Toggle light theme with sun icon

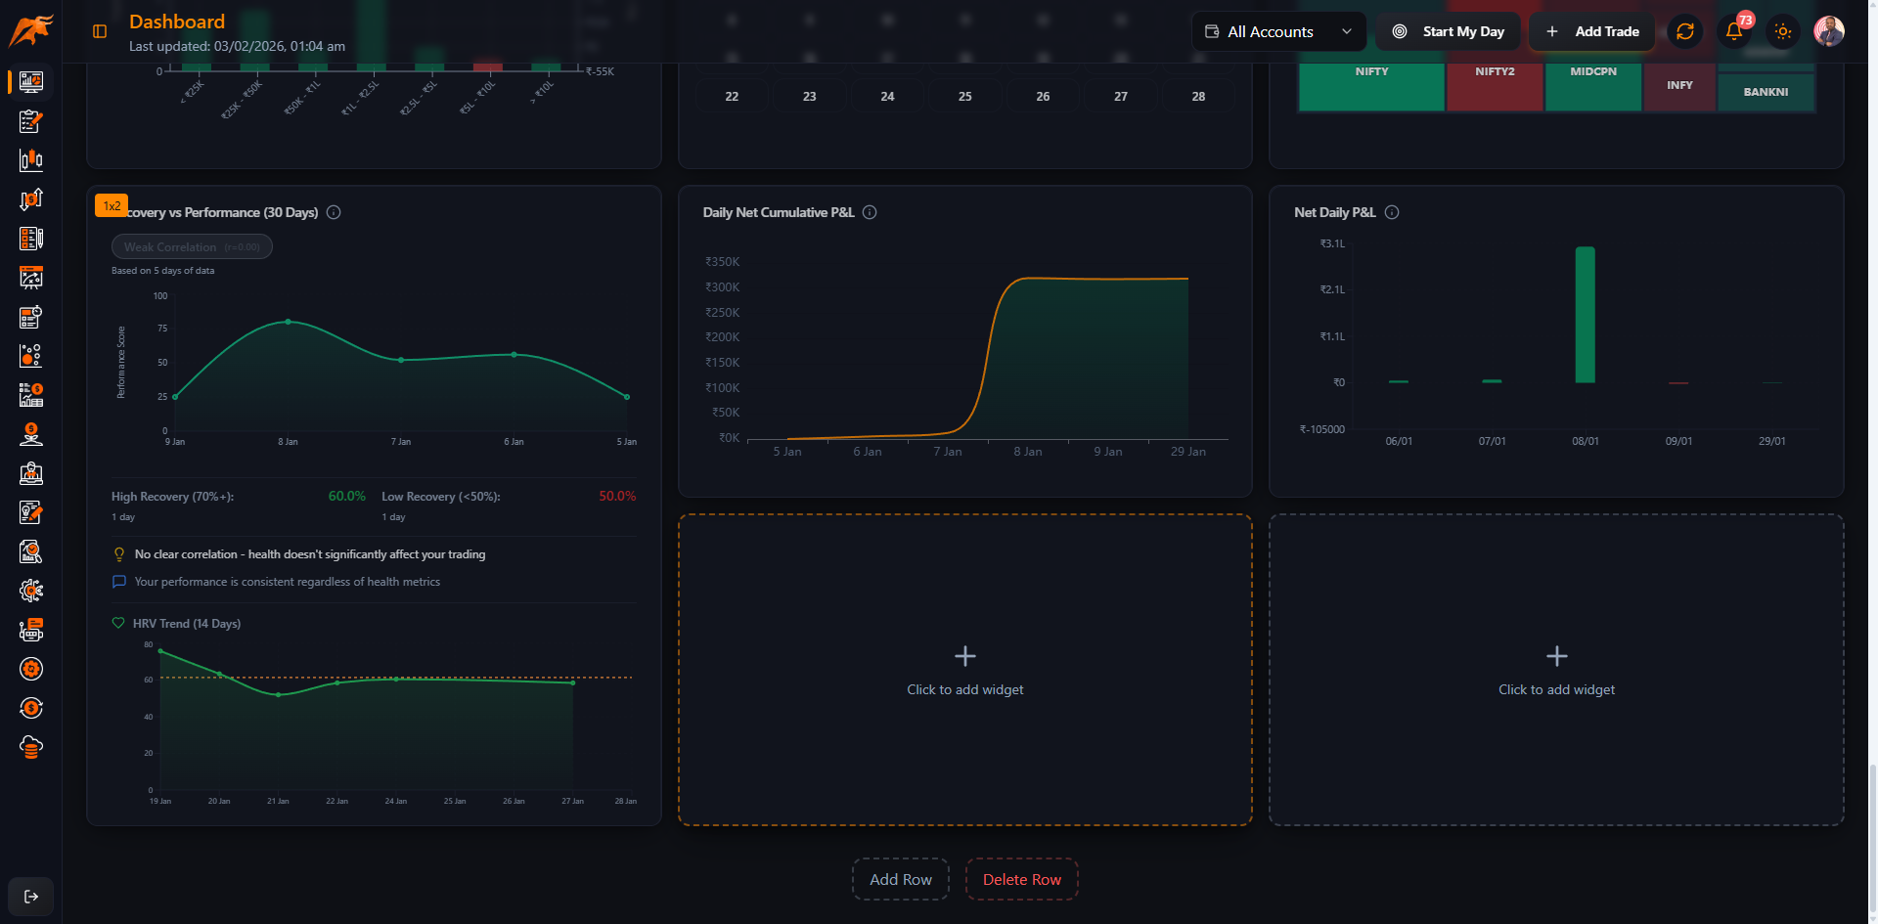[x=1782, y=31]
